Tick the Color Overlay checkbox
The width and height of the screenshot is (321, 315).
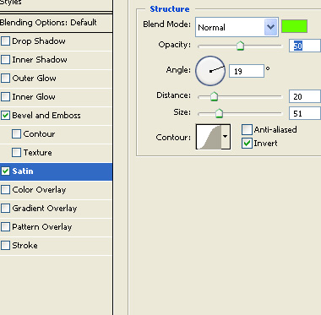[x=5, y=190]
